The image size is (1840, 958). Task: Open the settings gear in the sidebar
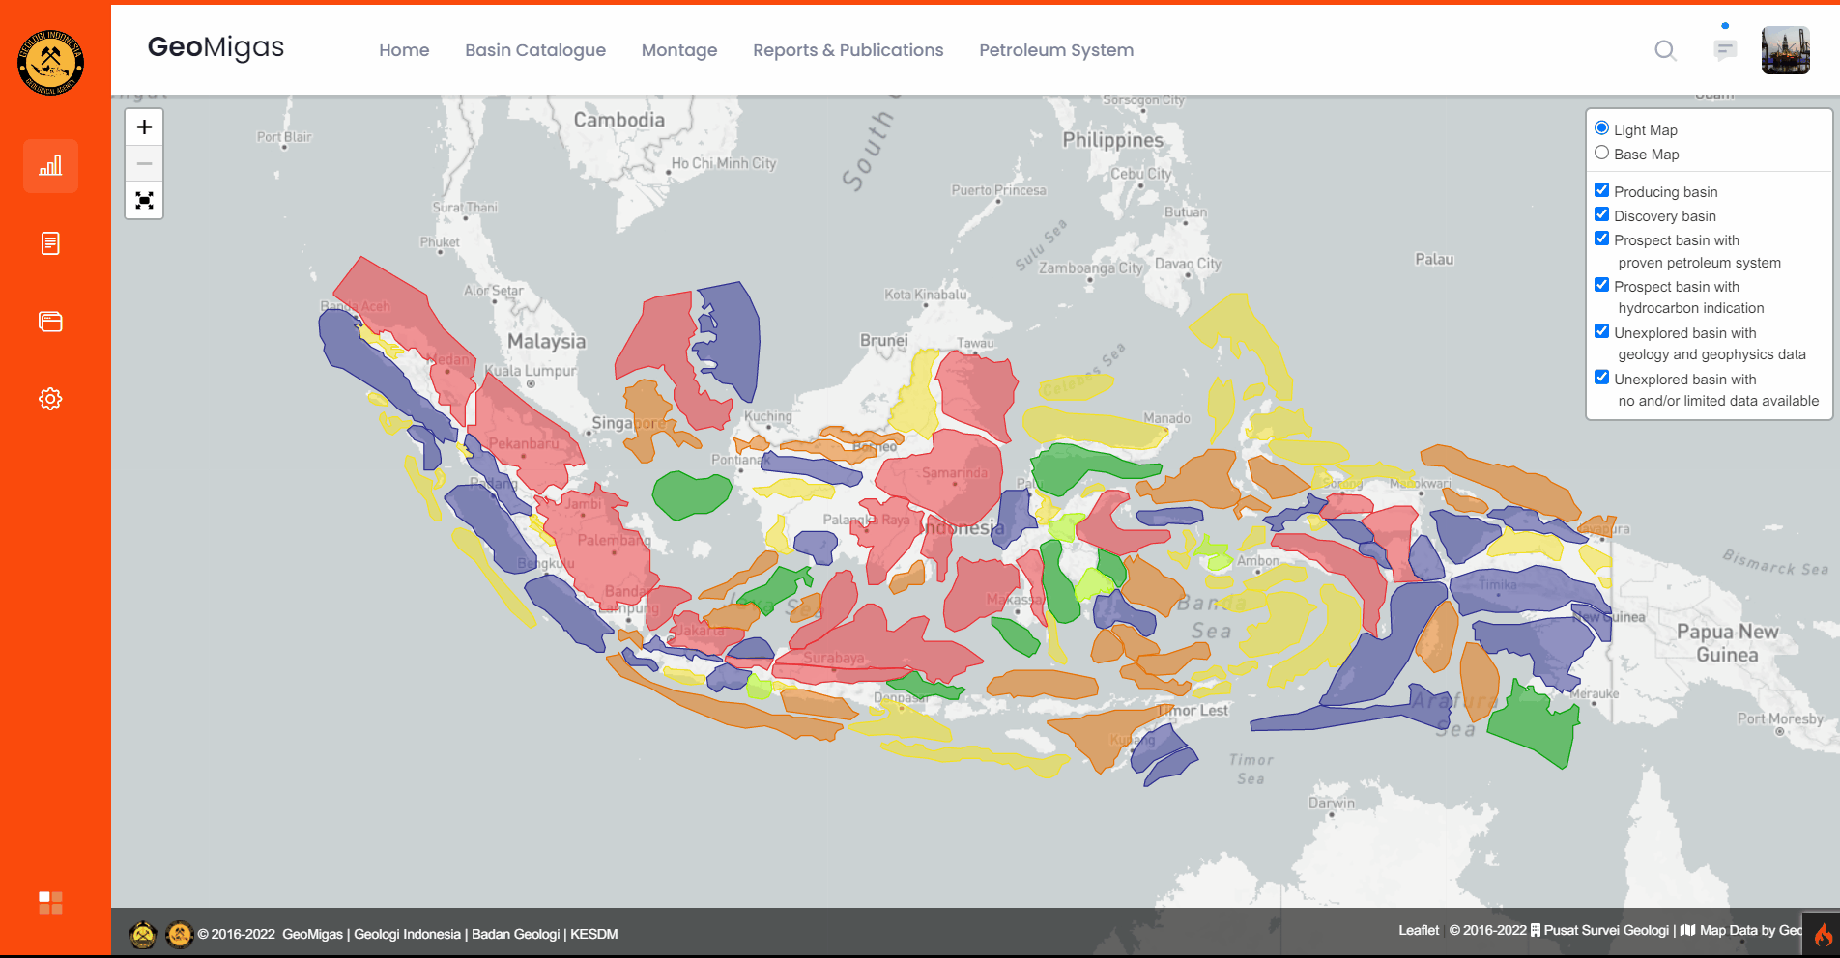coord(50,398)
